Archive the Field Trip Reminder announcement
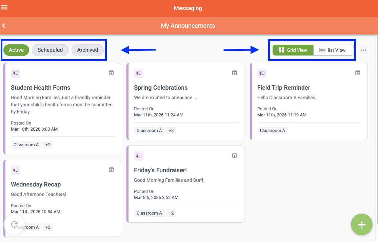This screenshot has width=378, height=242. coord(357,73)
